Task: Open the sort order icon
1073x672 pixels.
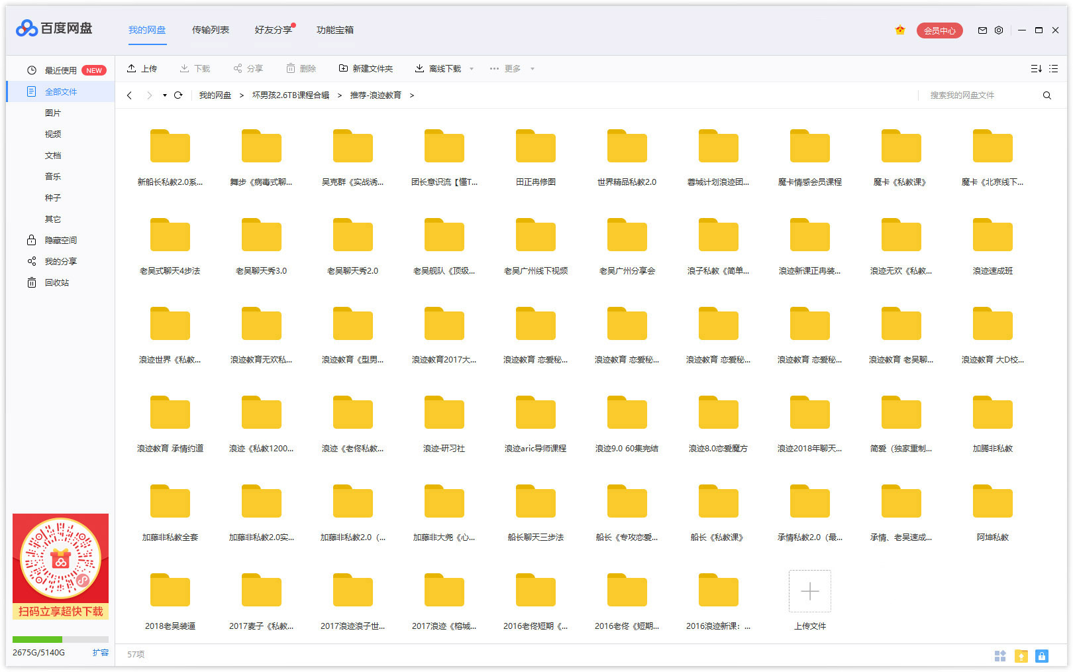Action: (x=1036, y=69)
